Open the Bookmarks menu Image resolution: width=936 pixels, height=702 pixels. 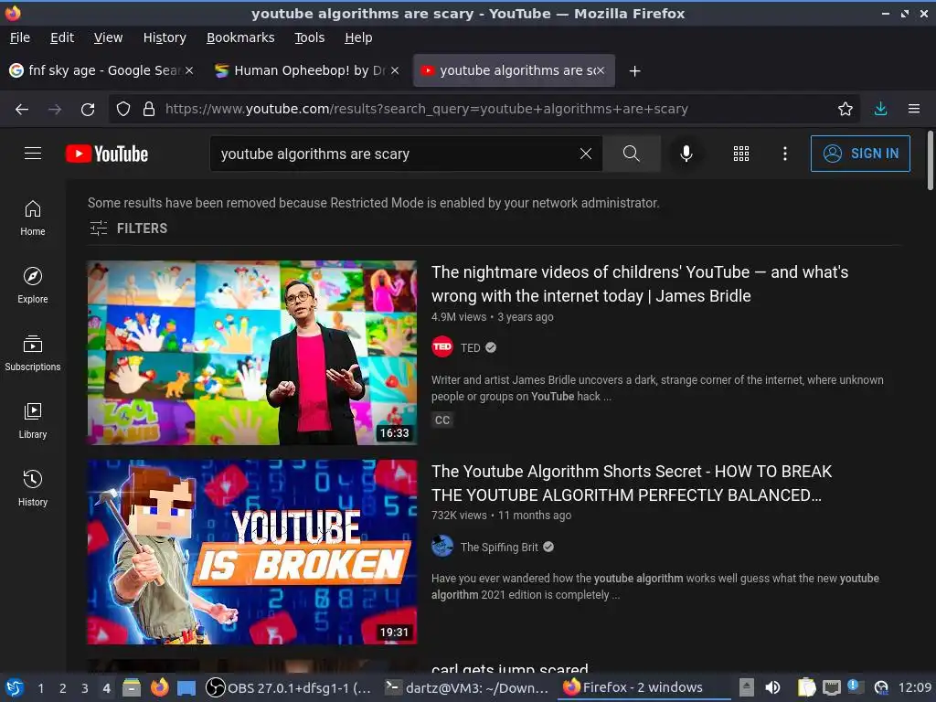tap(240, 37)
